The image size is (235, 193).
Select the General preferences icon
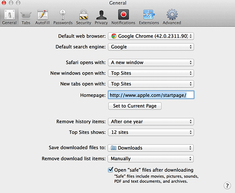coord(9,16)
